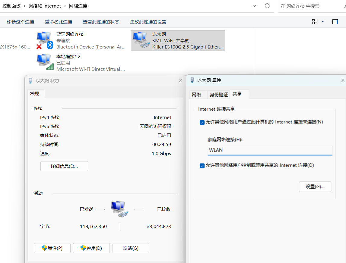Open the 设置(G)... button in sharing tab
Viewport: 346px width, 263px height.
pyautogui.click(x=315, y=187)
